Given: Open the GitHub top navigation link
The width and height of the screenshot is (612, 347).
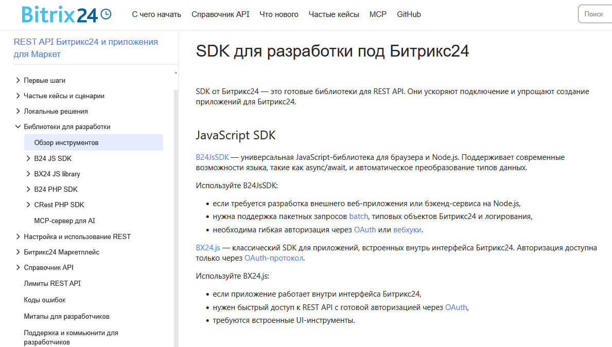Looking at the screenshot, I should 409,14.
